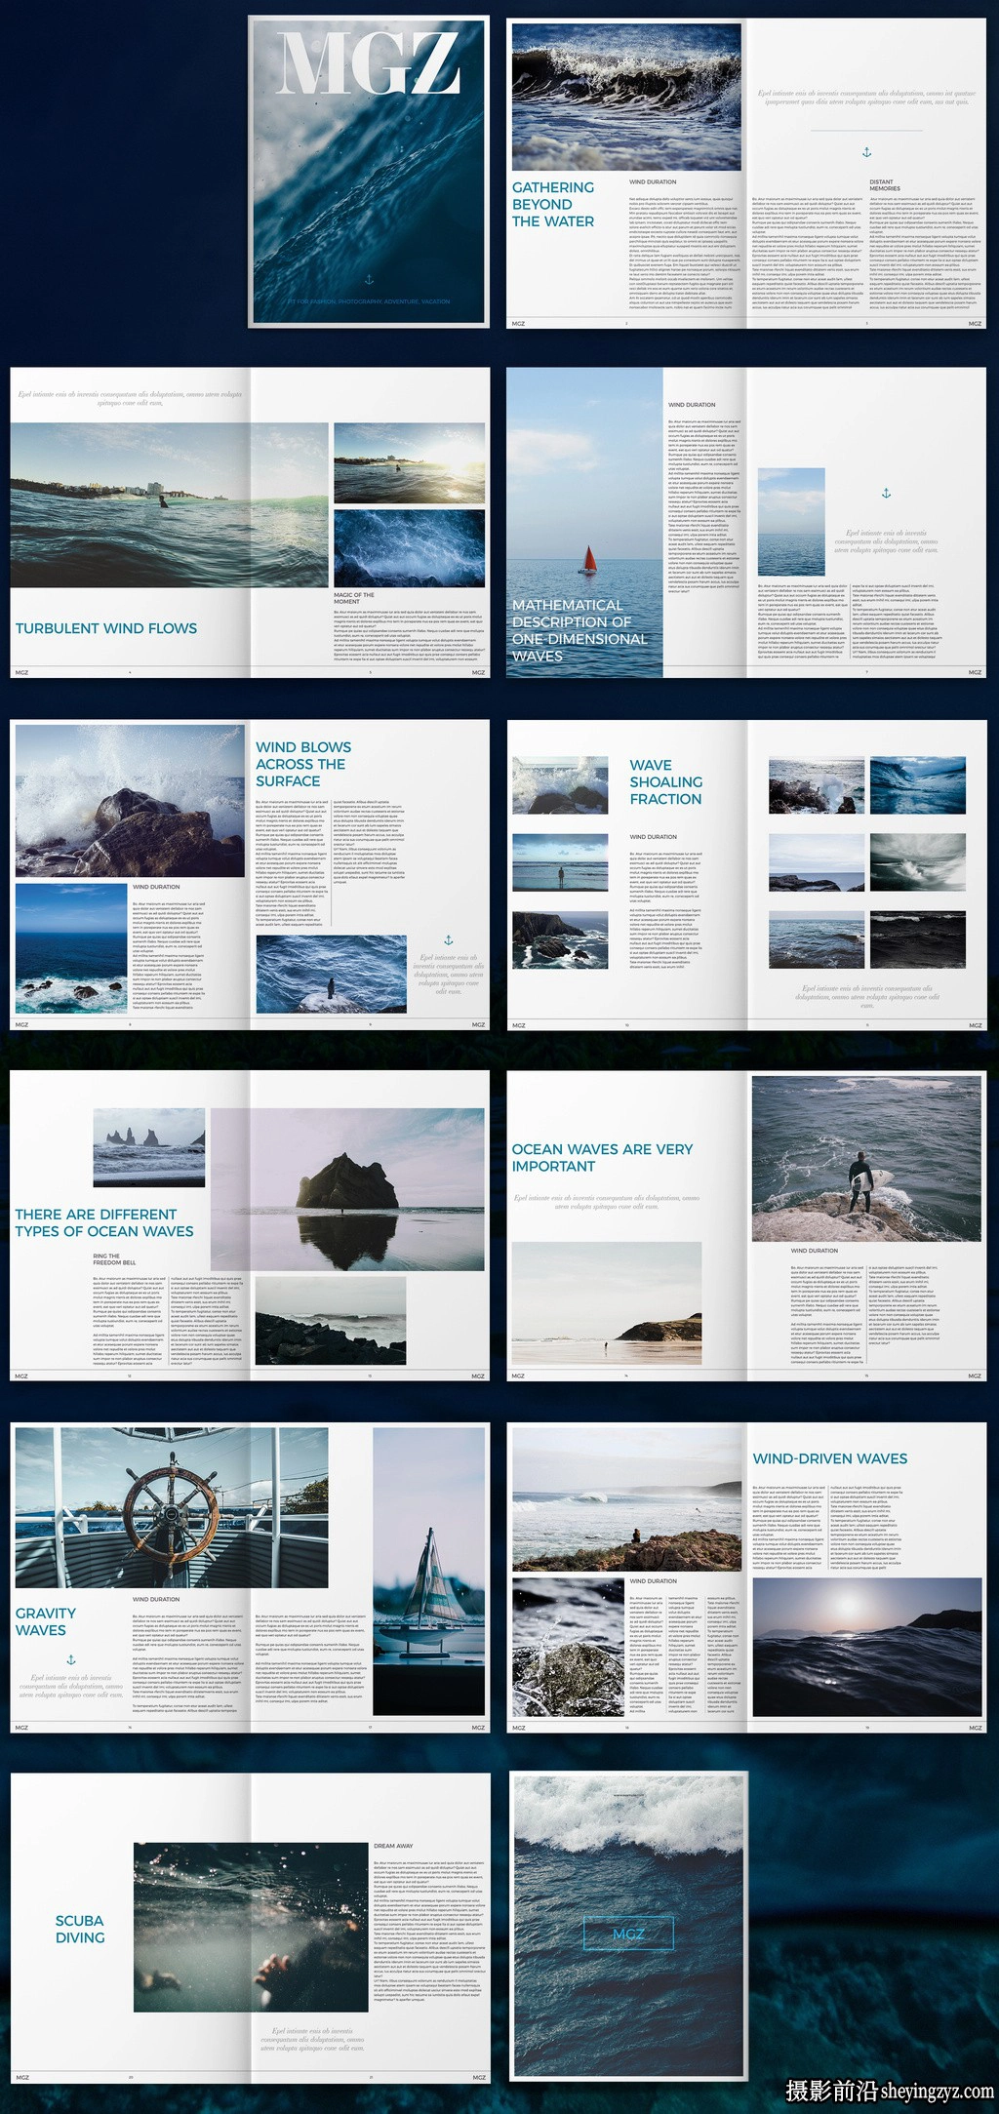Open the surfer holding white surfboard photo
Image resolution: width=999 pixels, height=2114 pixels.
pos(866,1158)
